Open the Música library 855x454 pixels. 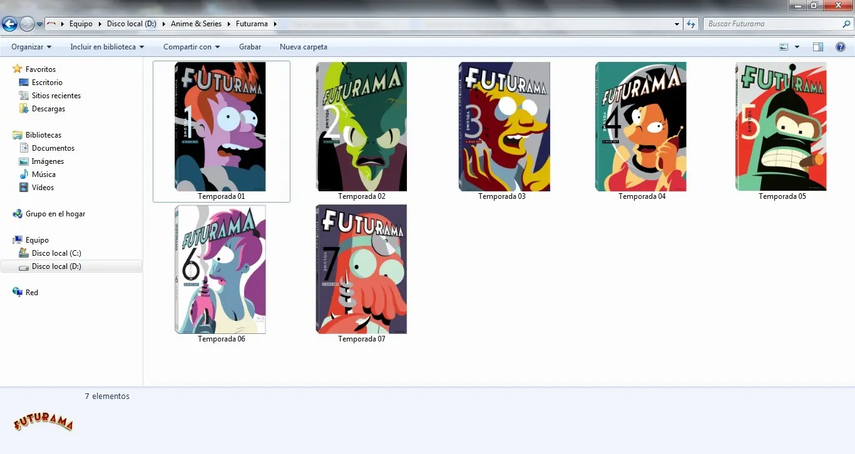[x=44, y=174]
